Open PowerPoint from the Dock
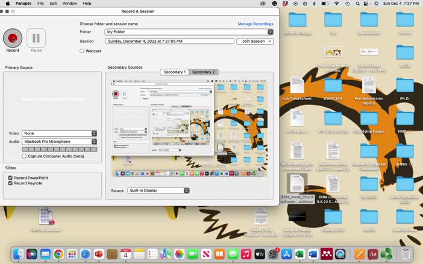 point(99,254)
